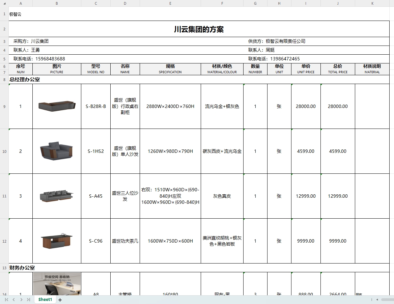
Task: Open the Sheet1 tab
Action: click(x=45, y=300)
